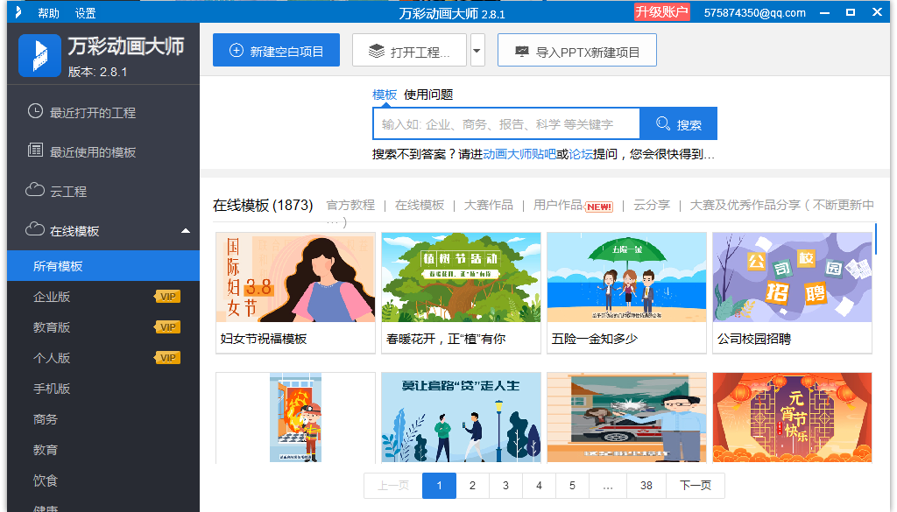897x512 pixels.
Task: Go to 下一页 in pagination
Action: (696, 486)
